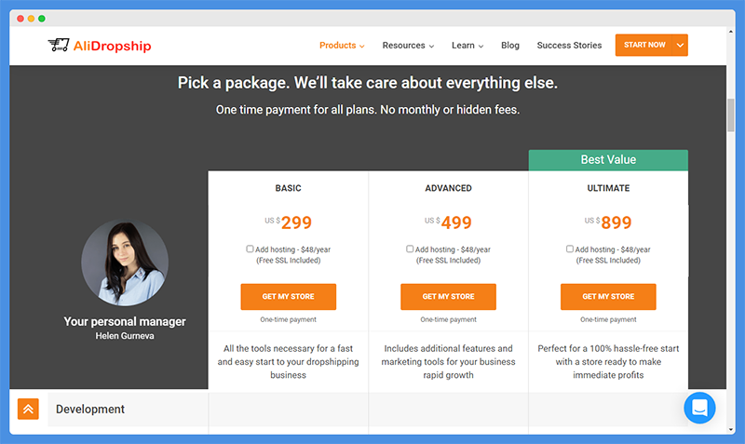Screen dimensions: 745x444
Task: Click Get My Store under Ultimate
Action: point(608,297)
